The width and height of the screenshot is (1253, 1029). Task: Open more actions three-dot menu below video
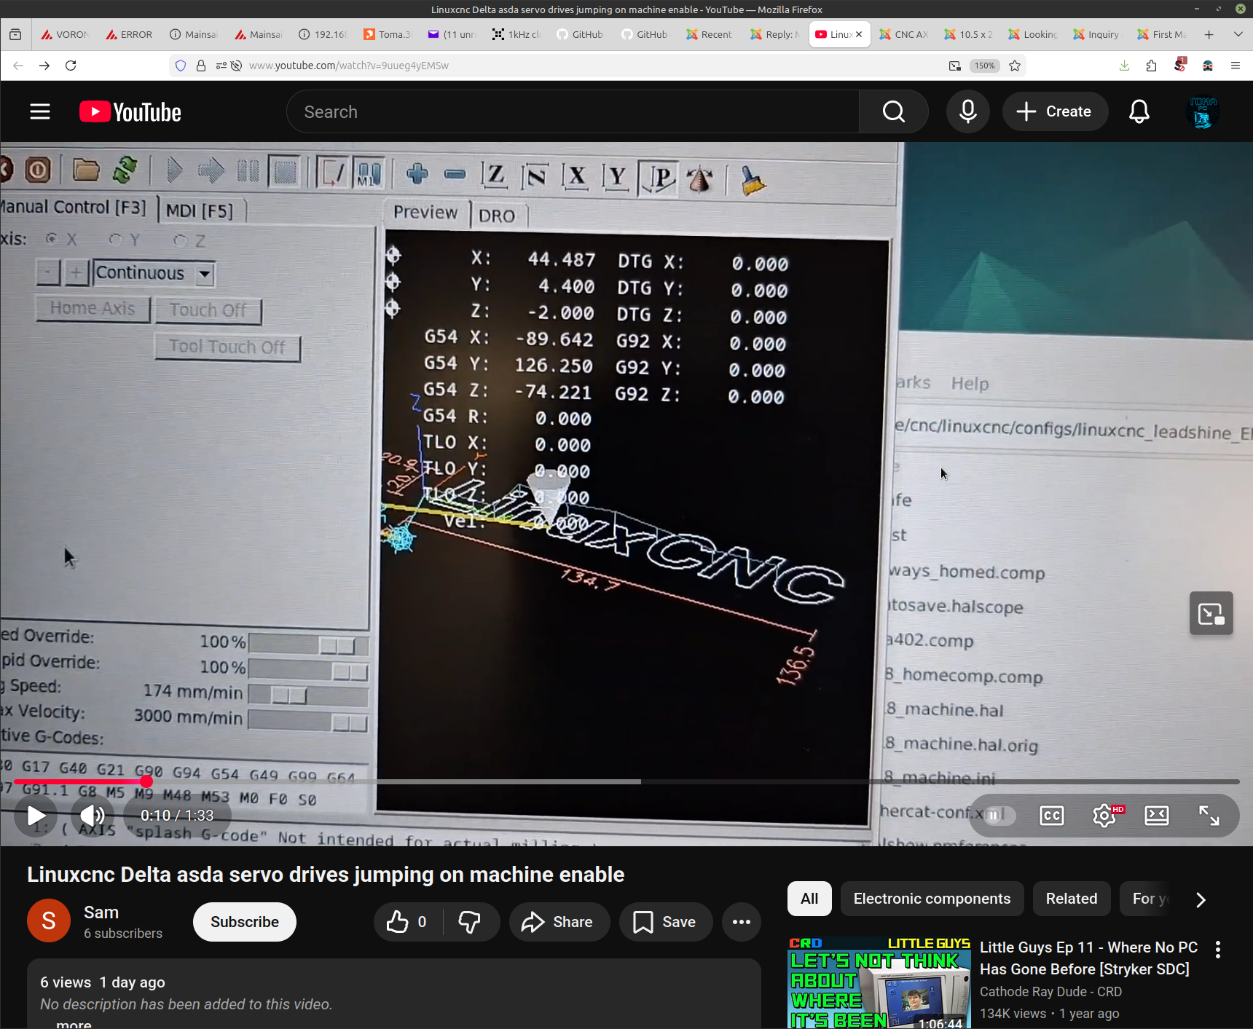pos(742,922)
